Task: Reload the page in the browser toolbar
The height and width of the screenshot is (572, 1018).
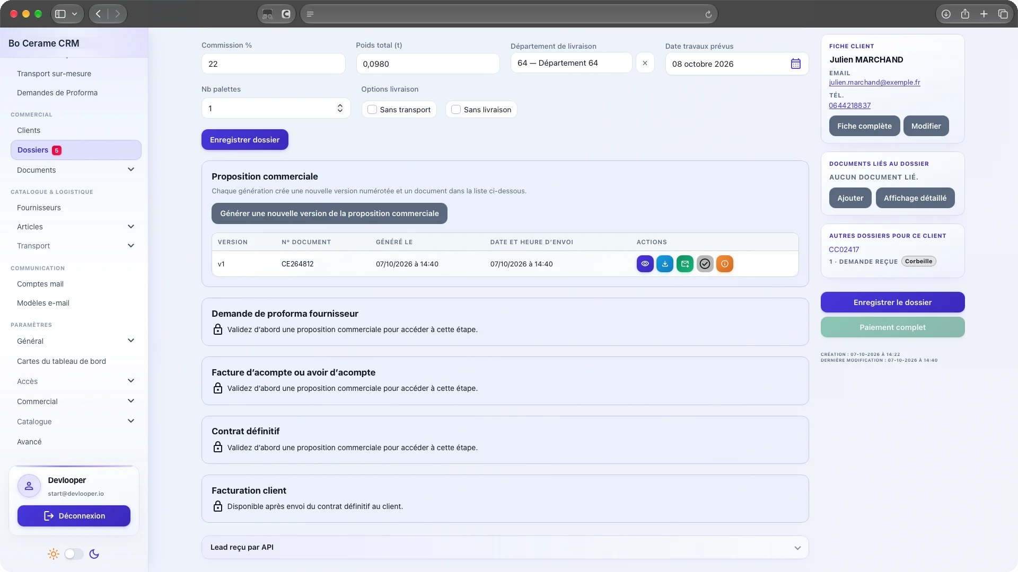Action: click(708, 14)
